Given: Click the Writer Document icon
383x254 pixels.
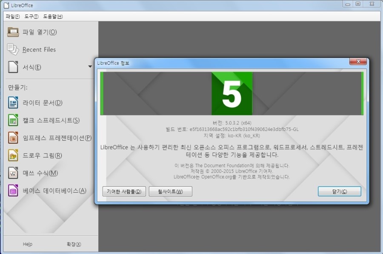Looking at the screenshot, I should pyautogui.click(x=13, y=103).
